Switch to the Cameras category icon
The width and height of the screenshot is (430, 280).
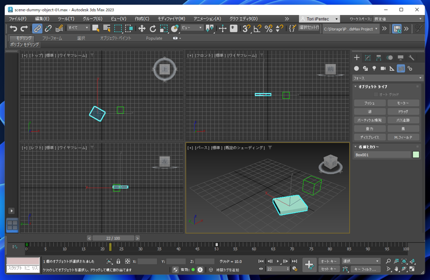(383, 68)
